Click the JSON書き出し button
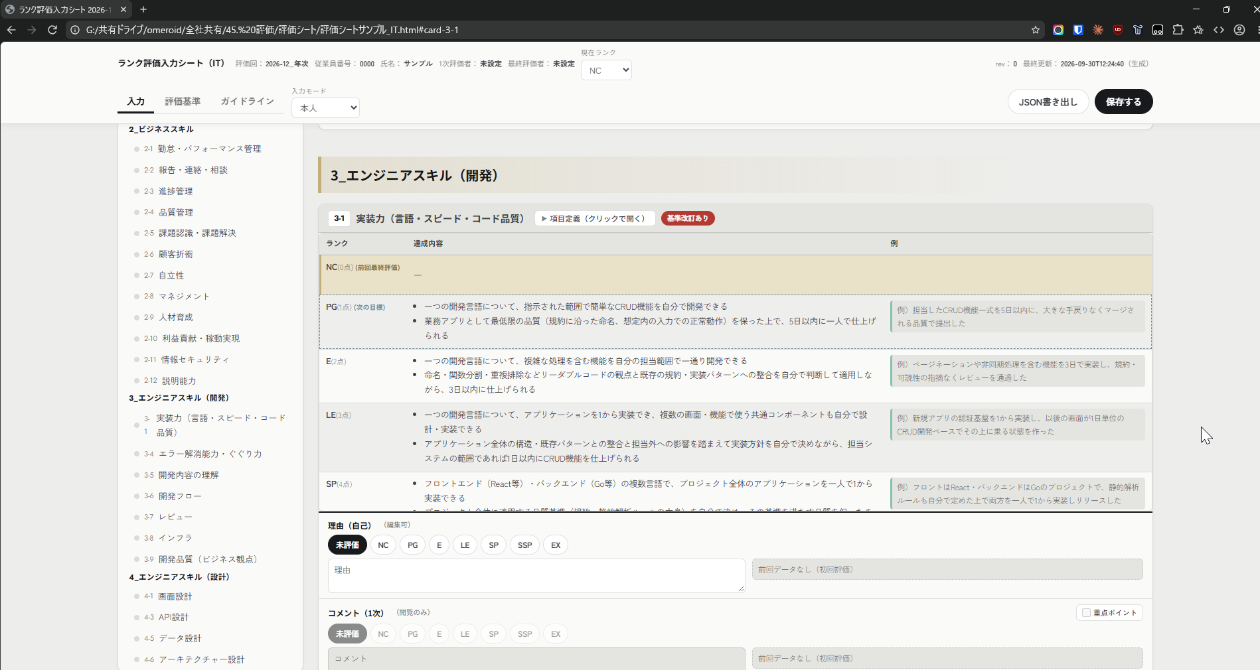The height and width of the screenshot is (670, 1260). point(1048,101)
